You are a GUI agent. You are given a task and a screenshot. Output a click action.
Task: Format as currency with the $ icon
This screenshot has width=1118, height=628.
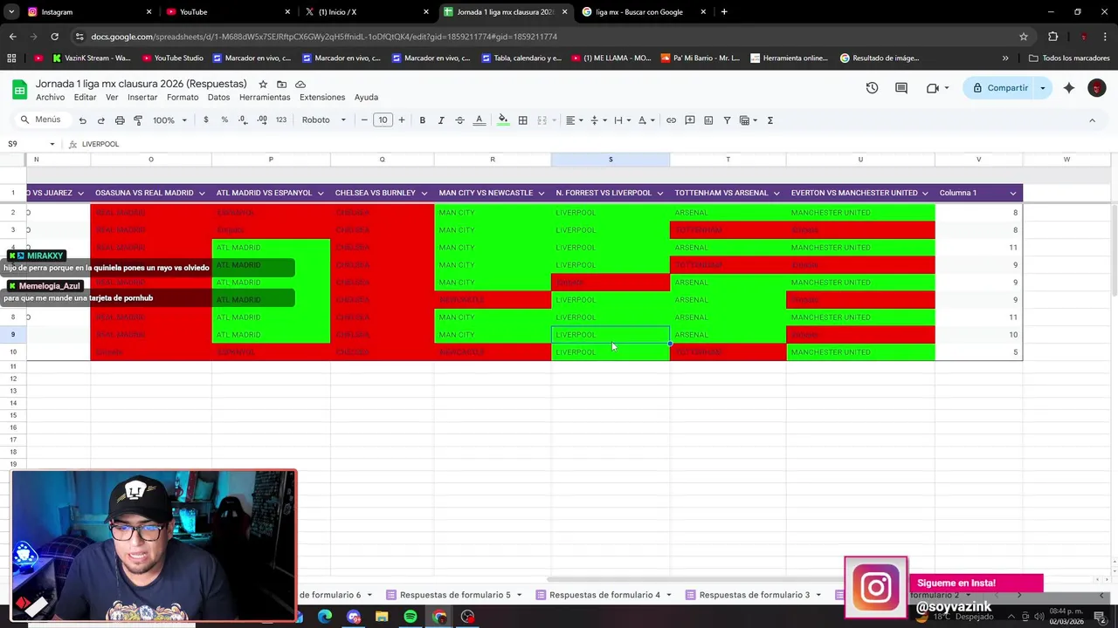click(206, 120)
